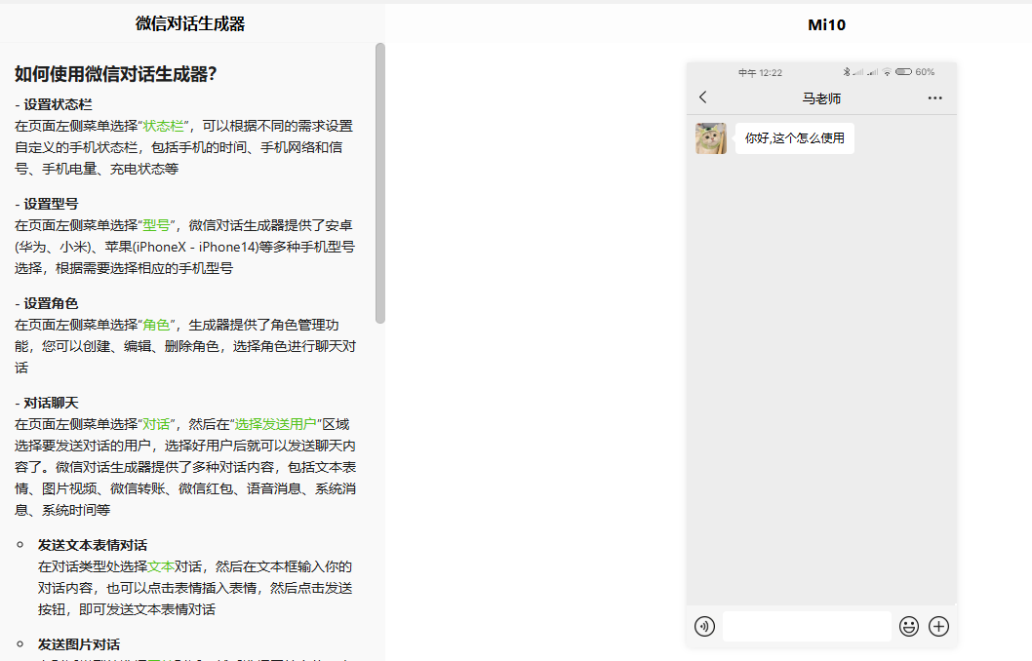Click the heading "如何使用微信对话生成器?"

[116, 74]
